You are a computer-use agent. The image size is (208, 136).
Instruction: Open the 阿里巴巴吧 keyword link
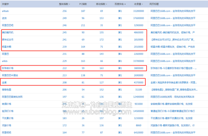(8, 26)
